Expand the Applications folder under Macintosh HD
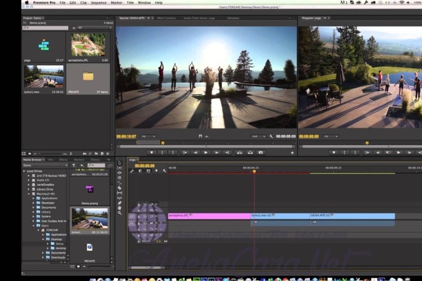Image resolution: width=422 pixels, height=281 pixels. [34, 199]
